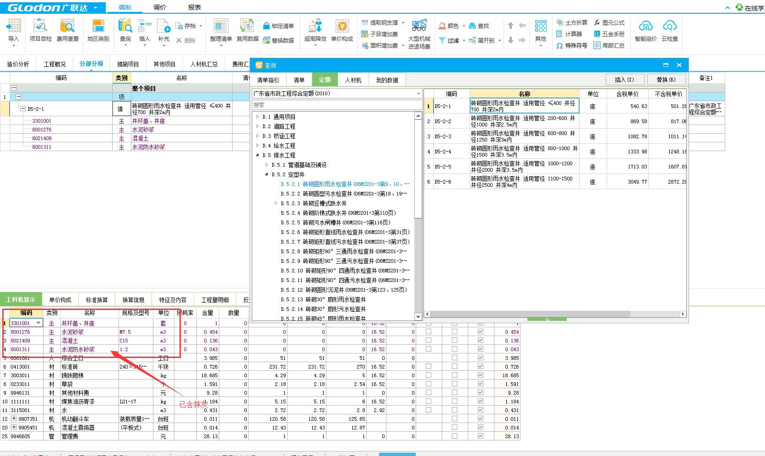Collapse the D.5.2 定型井 node
This screenshot has width=765, height=456.
click(267, 174)
